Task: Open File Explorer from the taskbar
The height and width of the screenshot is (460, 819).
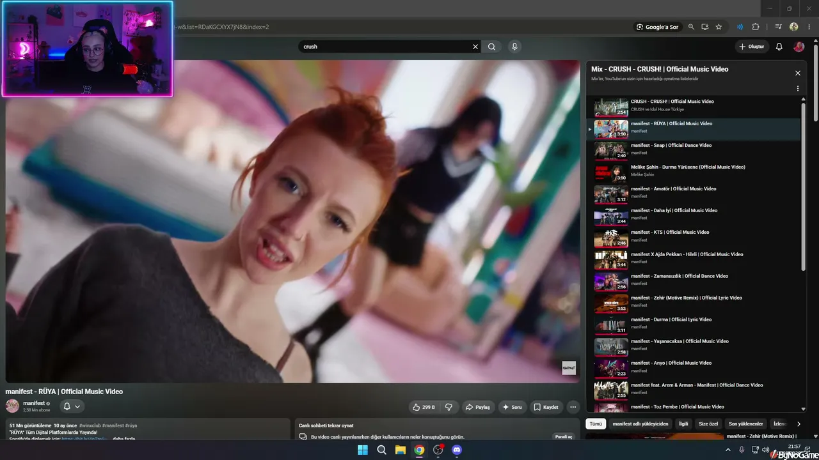Action: [x=401, y=450]
